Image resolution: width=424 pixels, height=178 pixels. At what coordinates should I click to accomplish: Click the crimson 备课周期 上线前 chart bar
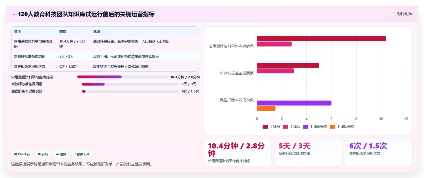tap(288, 65)
